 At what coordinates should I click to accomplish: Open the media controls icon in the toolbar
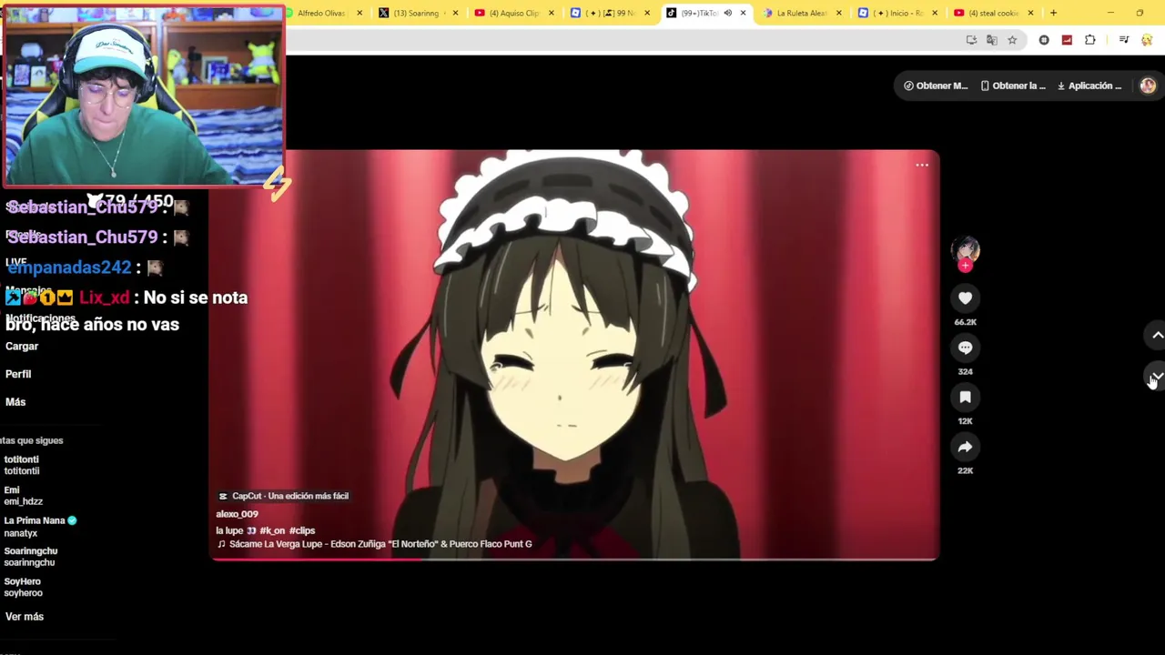[x=1124, y=40]
